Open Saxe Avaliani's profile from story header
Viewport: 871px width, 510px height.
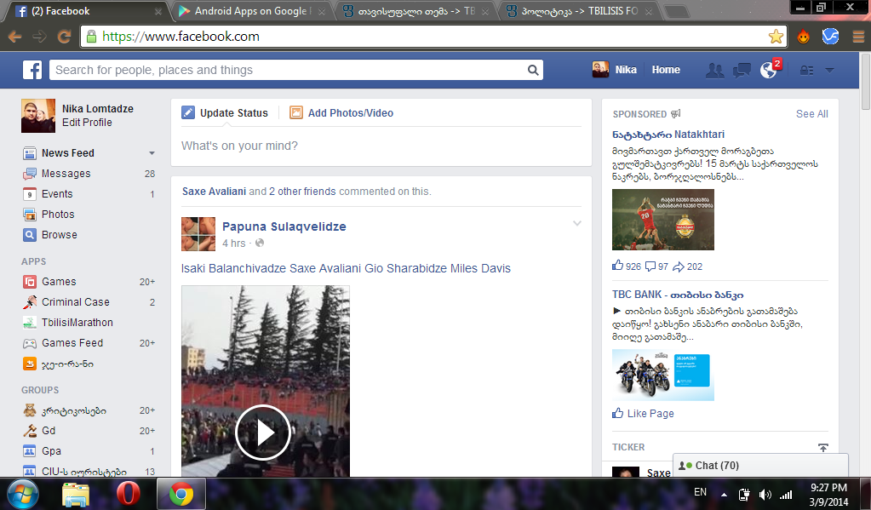pos(214,191)
